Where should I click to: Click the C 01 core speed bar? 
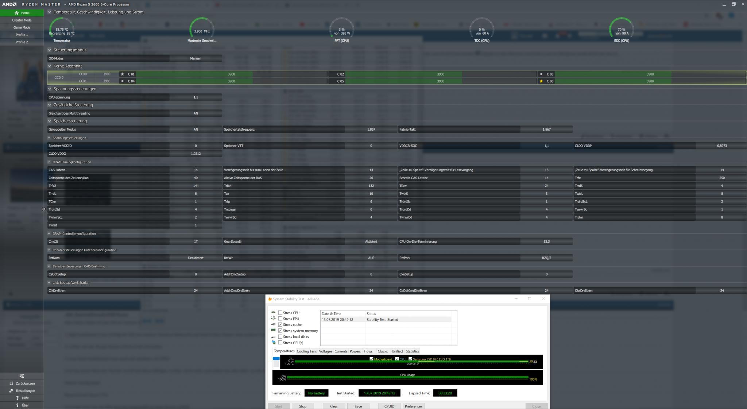[x=231, y=74]
